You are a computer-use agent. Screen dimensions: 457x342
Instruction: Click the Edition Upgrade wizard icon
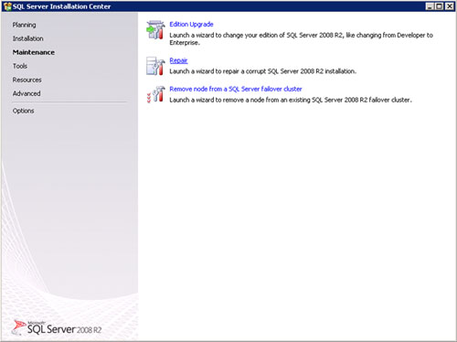tap(155, 30)
